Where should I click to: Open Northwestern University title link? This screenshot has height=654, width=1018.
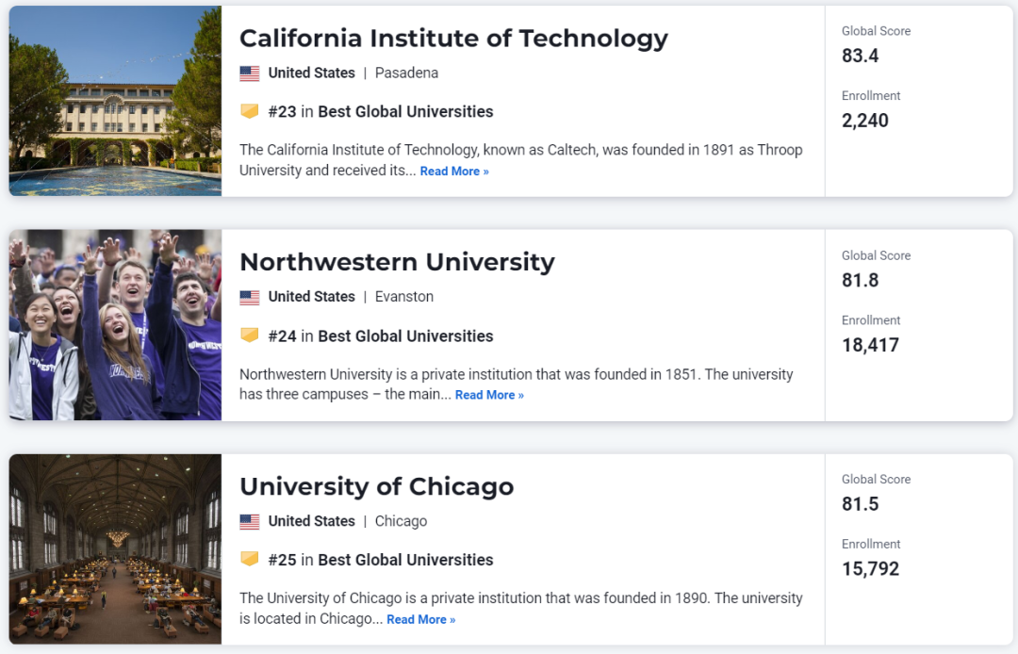click(397, 262)
